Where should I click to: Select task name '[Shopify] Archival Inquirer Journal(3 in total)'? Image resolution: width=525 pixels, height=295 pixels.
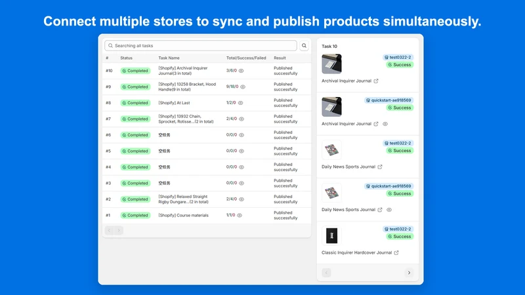pos(183,71)
